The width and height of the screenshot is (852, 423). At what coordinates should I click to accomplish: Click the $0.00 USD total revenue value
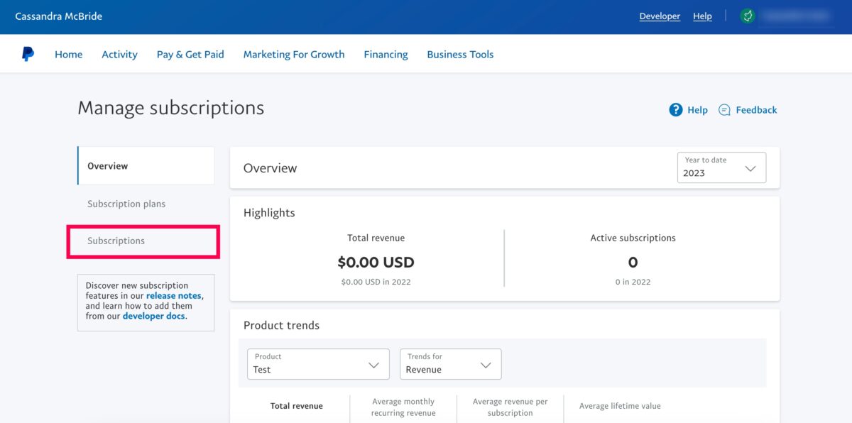(376, 262)
